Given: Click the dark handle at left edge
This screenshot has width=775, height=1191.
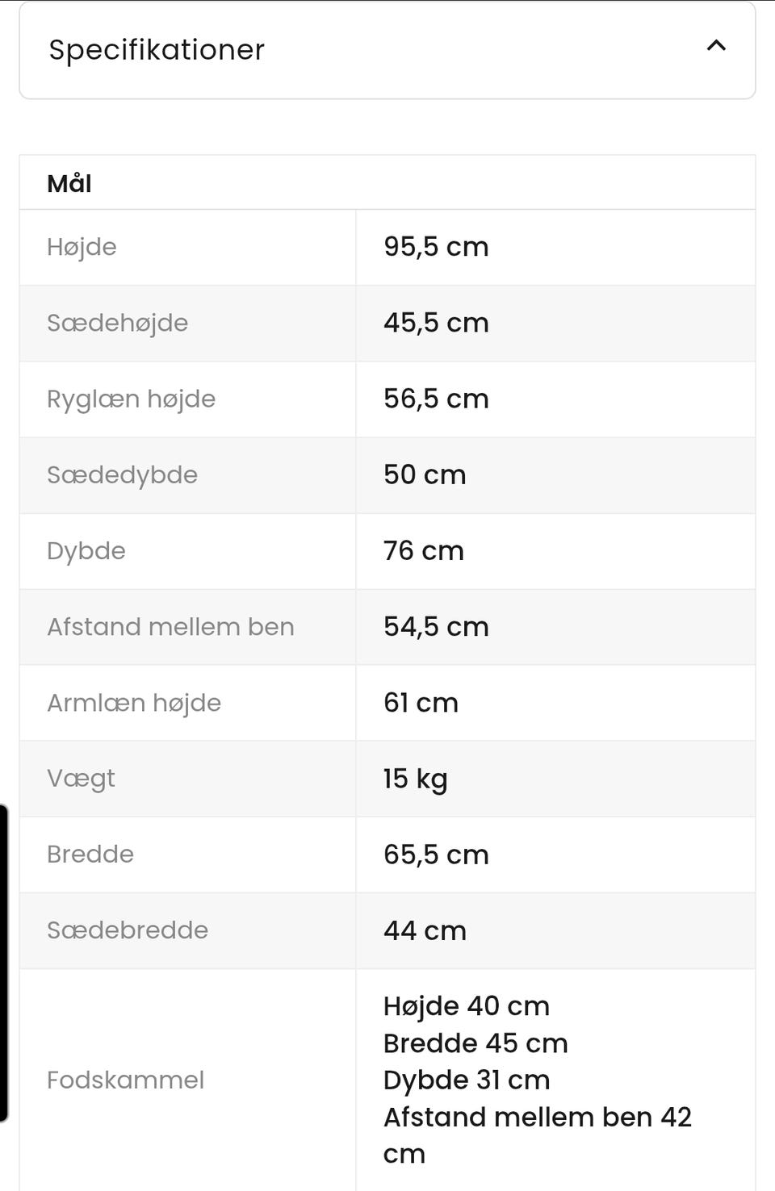Looking at the screenshot, I should pos(4,963).
